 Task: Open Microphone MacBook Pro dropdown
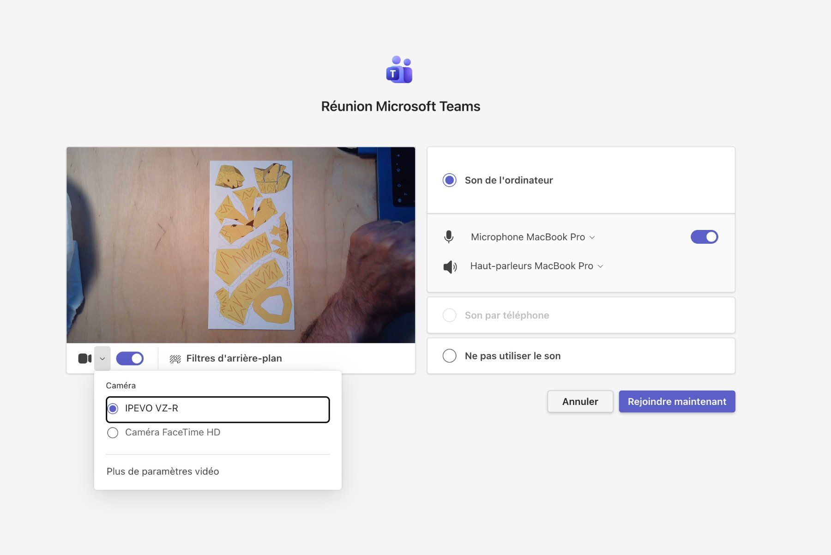point(533,237)
